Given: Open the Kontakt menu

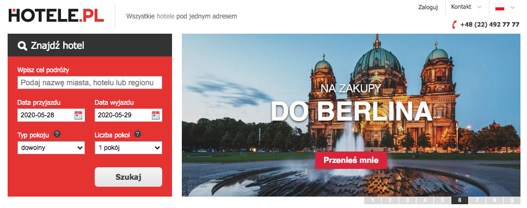Looking at the screenshot, I should [x=461, y=7].
